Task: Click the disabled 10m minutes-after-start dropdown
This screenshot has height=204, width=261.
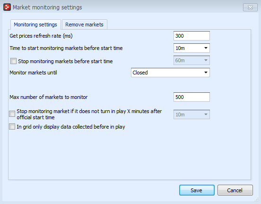Action: 191,114
